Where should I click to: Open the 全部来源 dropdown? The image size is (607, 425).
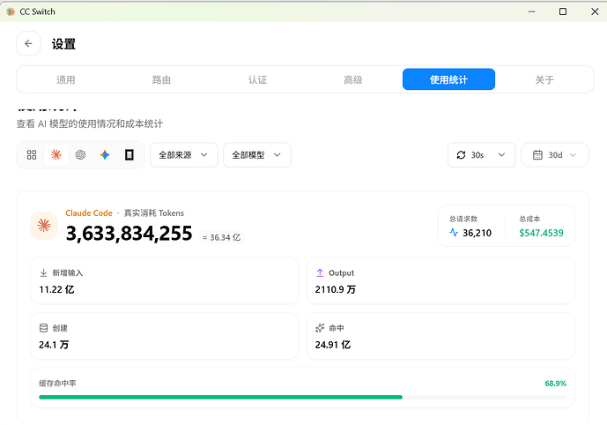184,155
